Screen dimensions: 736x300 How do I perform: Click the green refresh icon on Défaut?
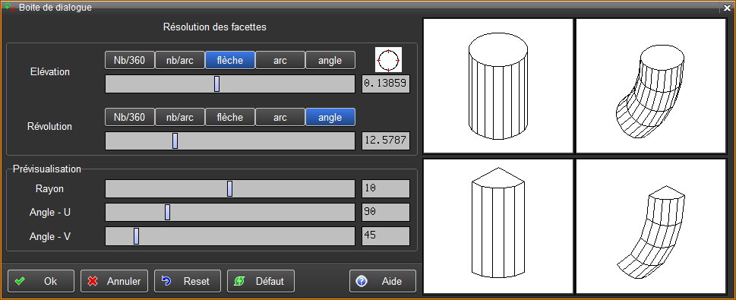(x=240, y=281)
